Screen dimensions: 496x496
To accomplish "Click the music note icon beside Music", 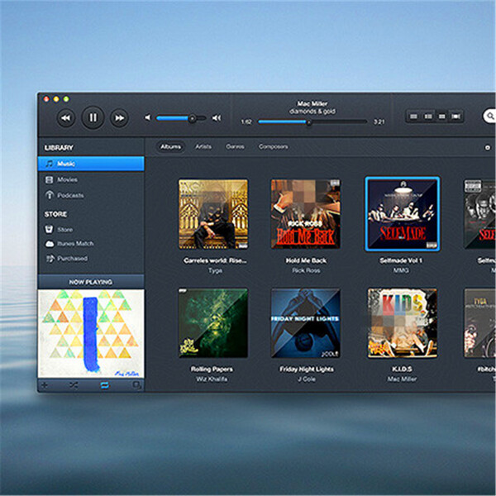I will (49, 164).
